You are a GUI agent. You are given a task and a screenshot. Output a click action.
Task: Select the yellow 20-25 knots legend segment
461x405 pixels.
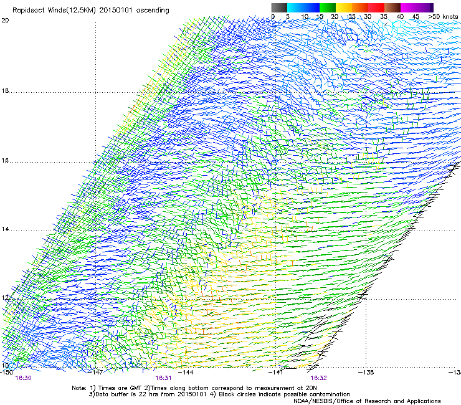tap(344, 7)
